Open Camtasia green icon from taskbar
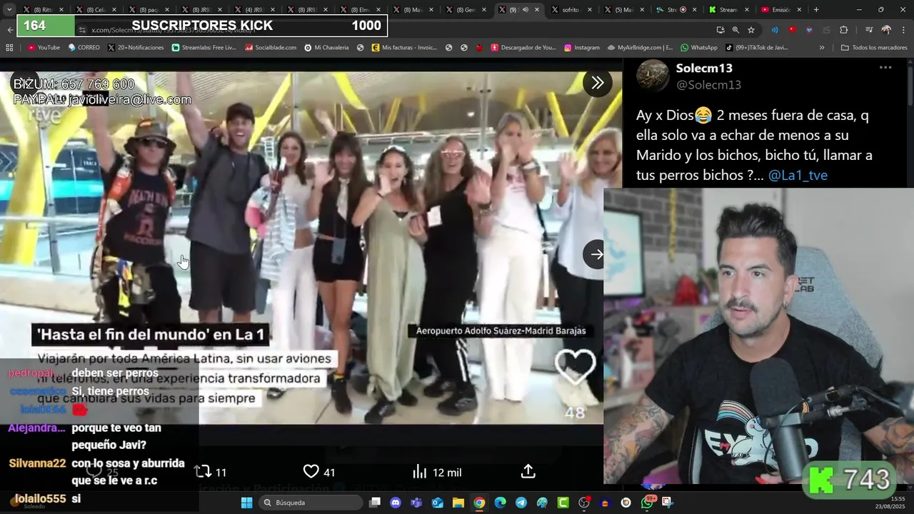Image resolution: width=914 pixels, height=514 pixels. tap(563, 503)
